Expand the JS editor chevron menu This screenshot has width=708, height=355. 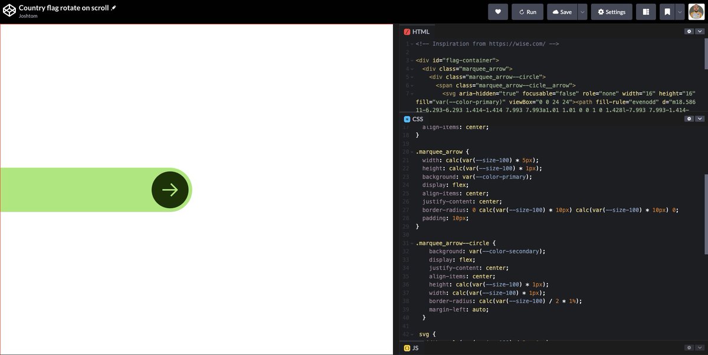coord(700,348)
